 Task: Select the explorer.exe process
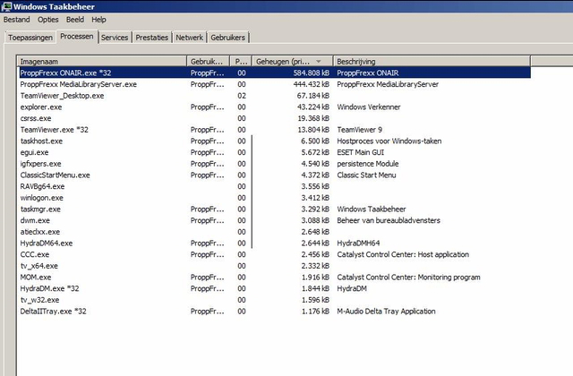[274, 107]
